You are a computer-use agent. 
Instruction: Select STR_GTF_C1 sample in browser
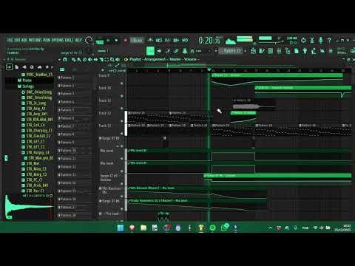pyautogui.click(x=35, y=141)
